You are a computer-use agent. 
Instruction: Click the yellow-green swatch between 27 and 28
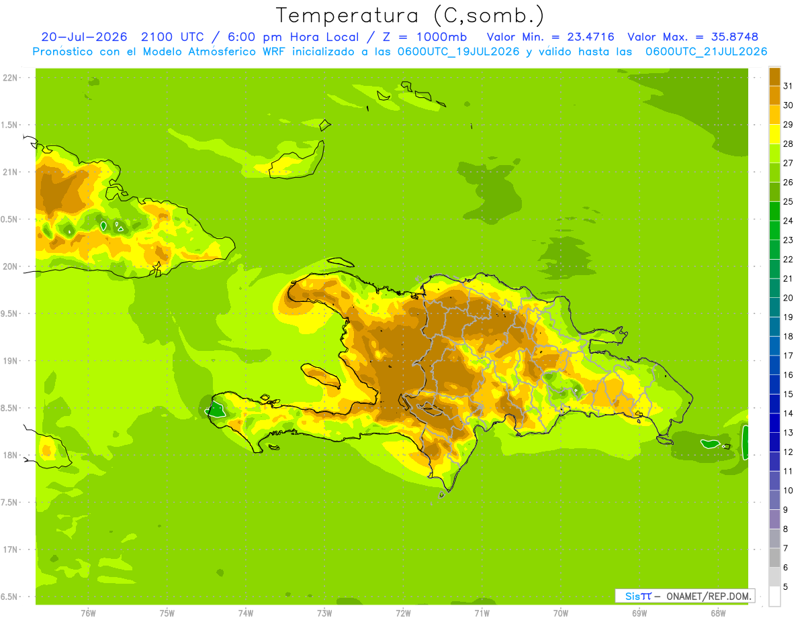[x=775, y=154]
